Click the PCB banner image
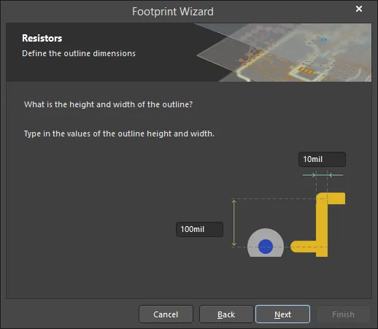 [283, 53]
